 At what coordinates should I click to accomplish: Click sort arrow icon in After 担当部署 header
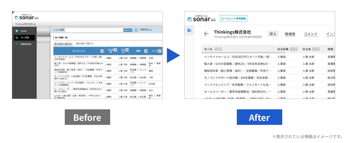[x=291, y=49]
